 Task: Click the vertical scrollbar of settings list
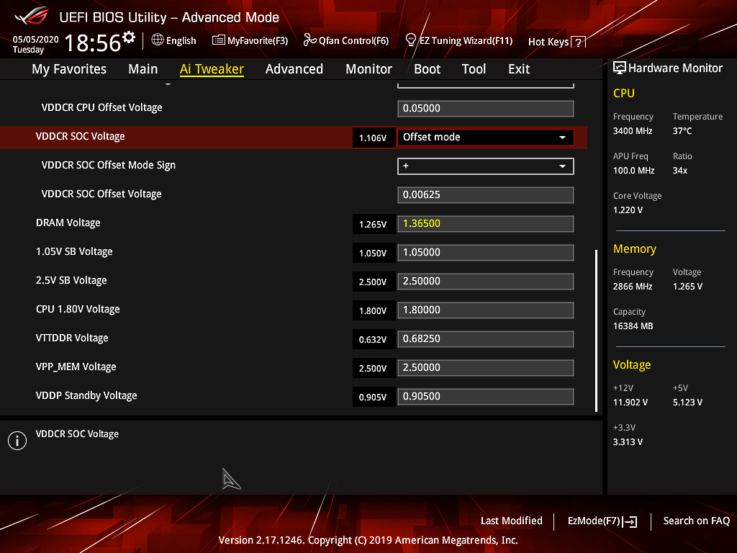tap(596, 331)
